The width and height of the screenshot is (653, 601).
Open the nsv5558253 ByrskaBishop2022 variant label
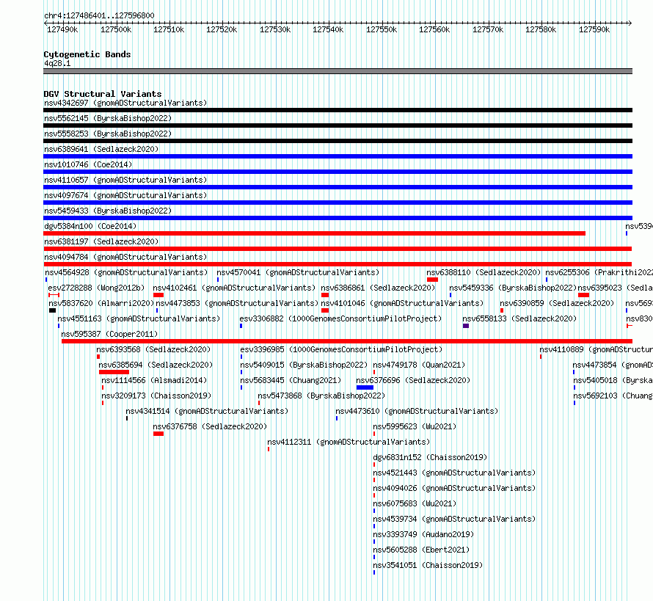click(x=108, y=134)
